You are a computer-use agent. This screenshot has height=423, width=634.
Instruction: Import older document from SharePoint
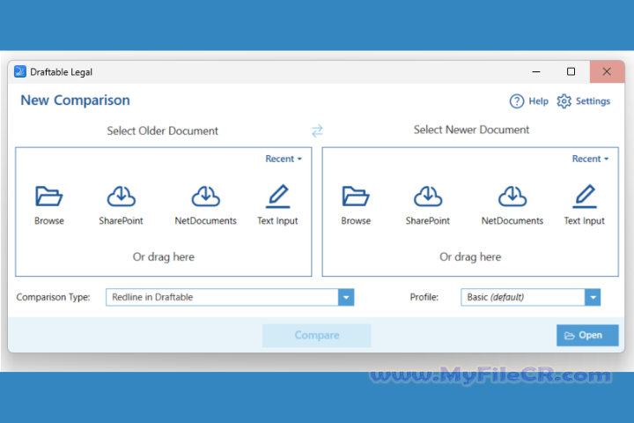click(x=121, y=205)
